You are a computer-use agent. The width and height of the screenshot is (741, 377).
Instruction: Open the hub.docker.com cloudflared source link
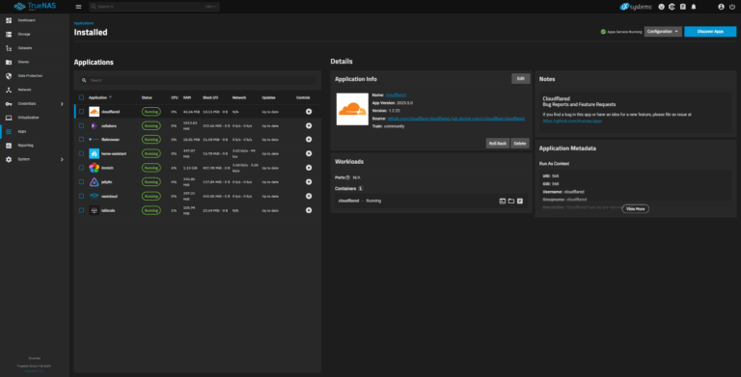[x=487, y=119]
